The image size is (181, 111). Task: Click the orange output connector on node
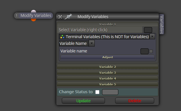pyautogui.click(x=34, y=20)
